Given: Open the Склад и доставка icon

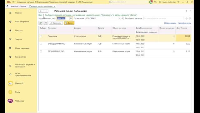Looking at the screenshot, I should (x=10, y=48).
